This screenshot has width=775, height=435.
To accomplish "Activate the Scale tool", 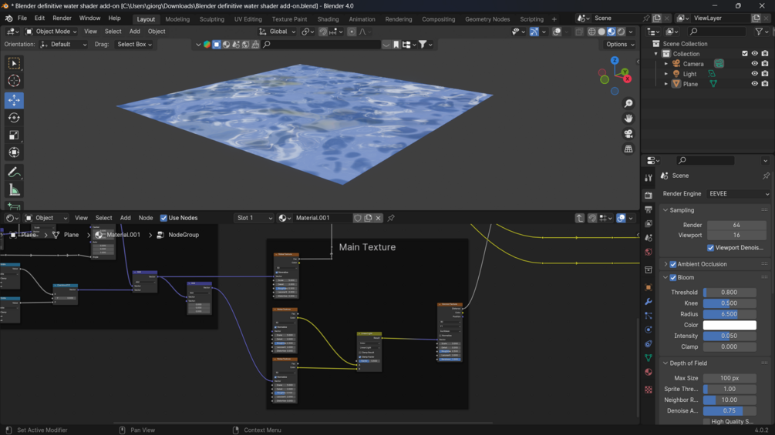I will point(14,136).
